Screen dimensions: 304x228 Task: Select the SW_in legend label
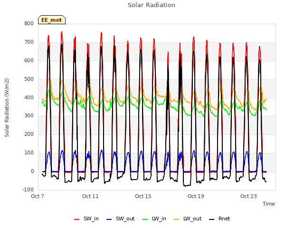91,218
